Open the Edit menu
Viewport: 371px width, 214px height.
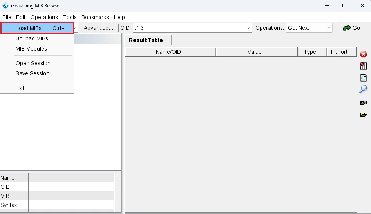21,17
